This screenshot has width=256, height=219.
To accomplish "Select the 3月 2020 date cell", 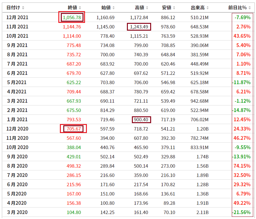I will [17, 212].
